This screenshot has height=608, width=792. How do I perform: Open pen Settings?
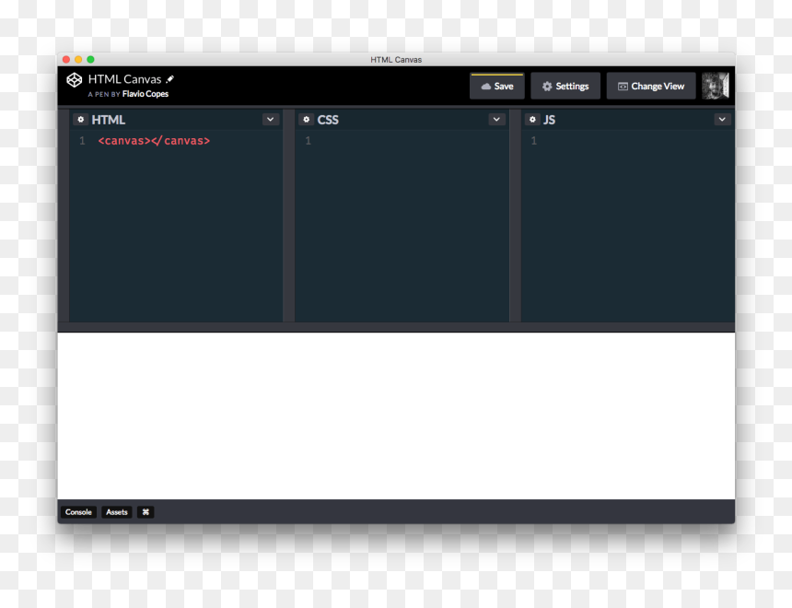[565, 86]
